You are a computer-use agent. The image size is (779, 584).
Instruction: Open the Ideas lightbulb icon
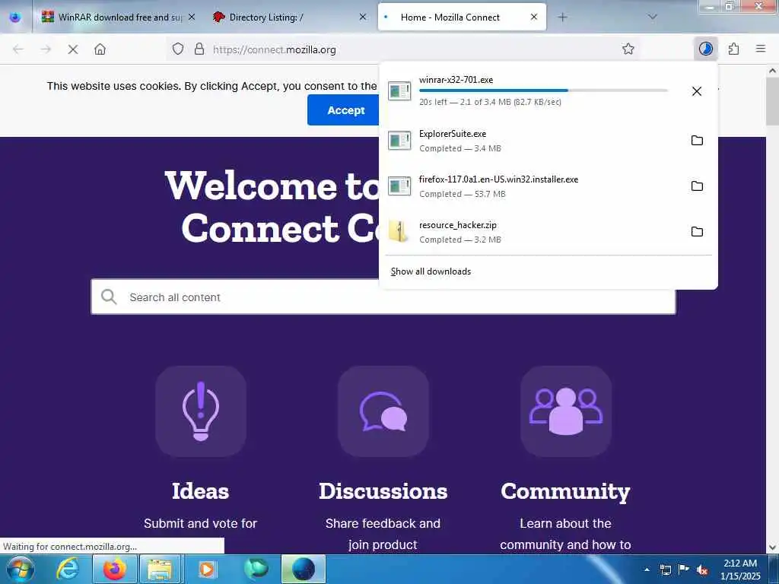(201, 411)
